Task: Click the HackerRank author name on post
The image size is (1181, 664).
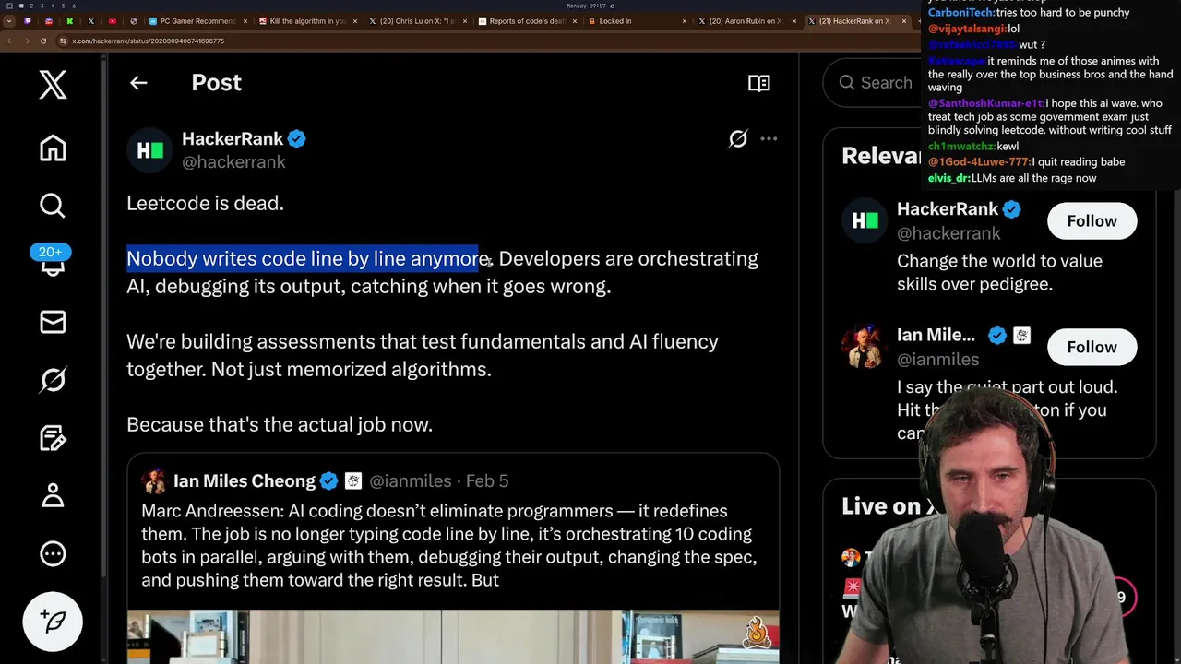Action: (233, 139)
